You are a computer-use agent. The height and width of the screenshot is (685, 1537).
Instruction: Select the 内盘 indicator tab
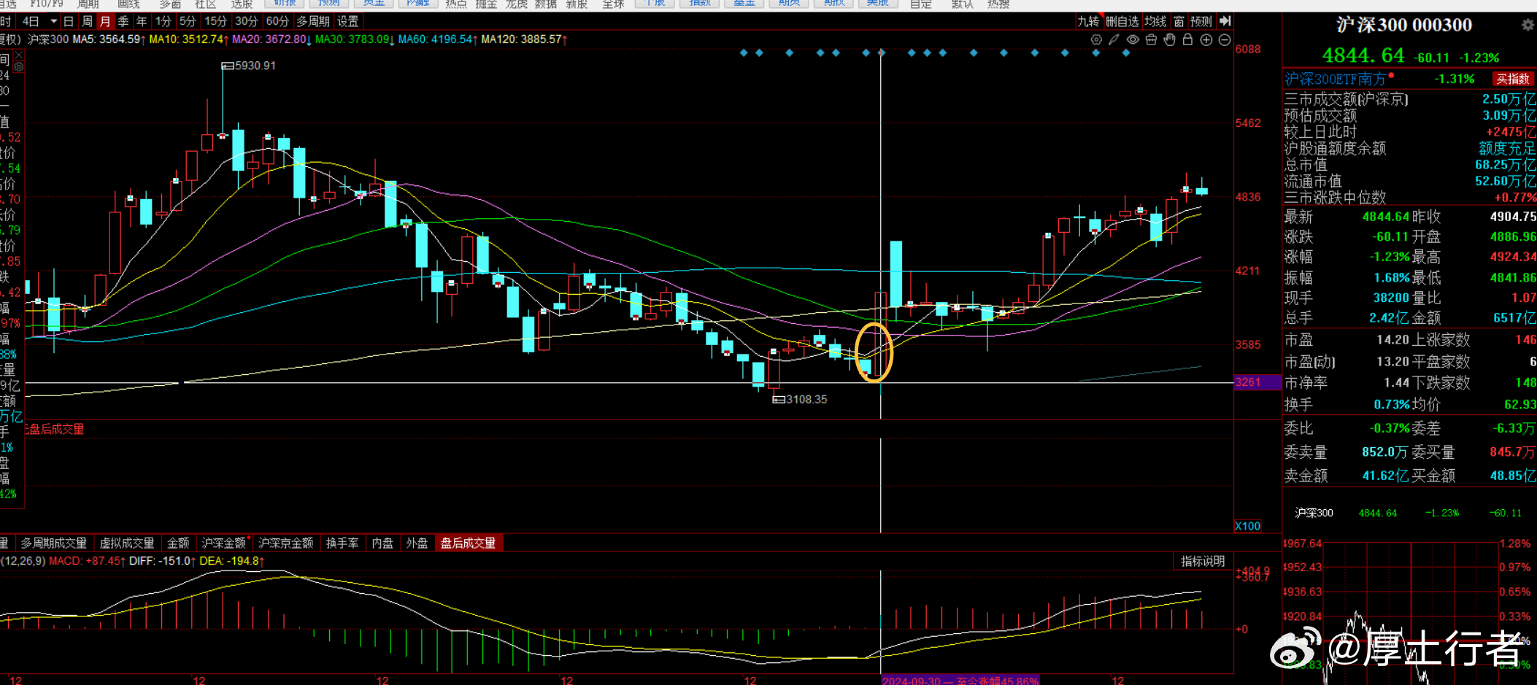382,543
